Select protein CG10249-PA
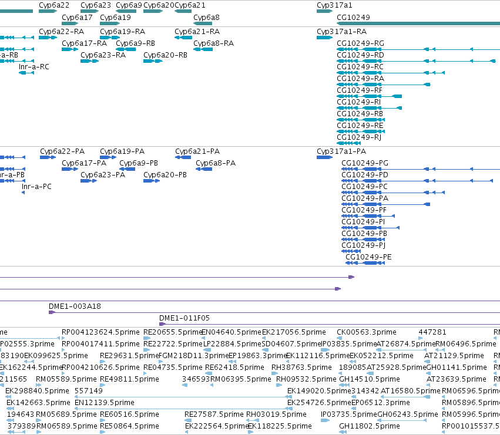The width and height of the screenshot is (500, 435). coord(386,204)
